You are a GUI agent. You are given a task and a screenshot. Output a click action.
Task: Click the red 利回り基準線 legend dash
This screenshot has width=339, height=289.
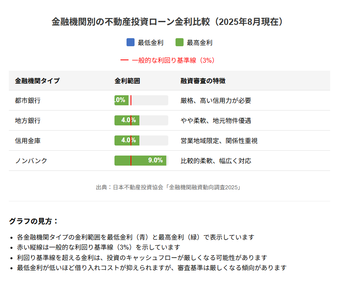[x=124, y=60]
